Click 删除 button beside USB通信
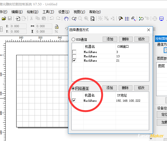167x141 pixels. coord(126,39)
